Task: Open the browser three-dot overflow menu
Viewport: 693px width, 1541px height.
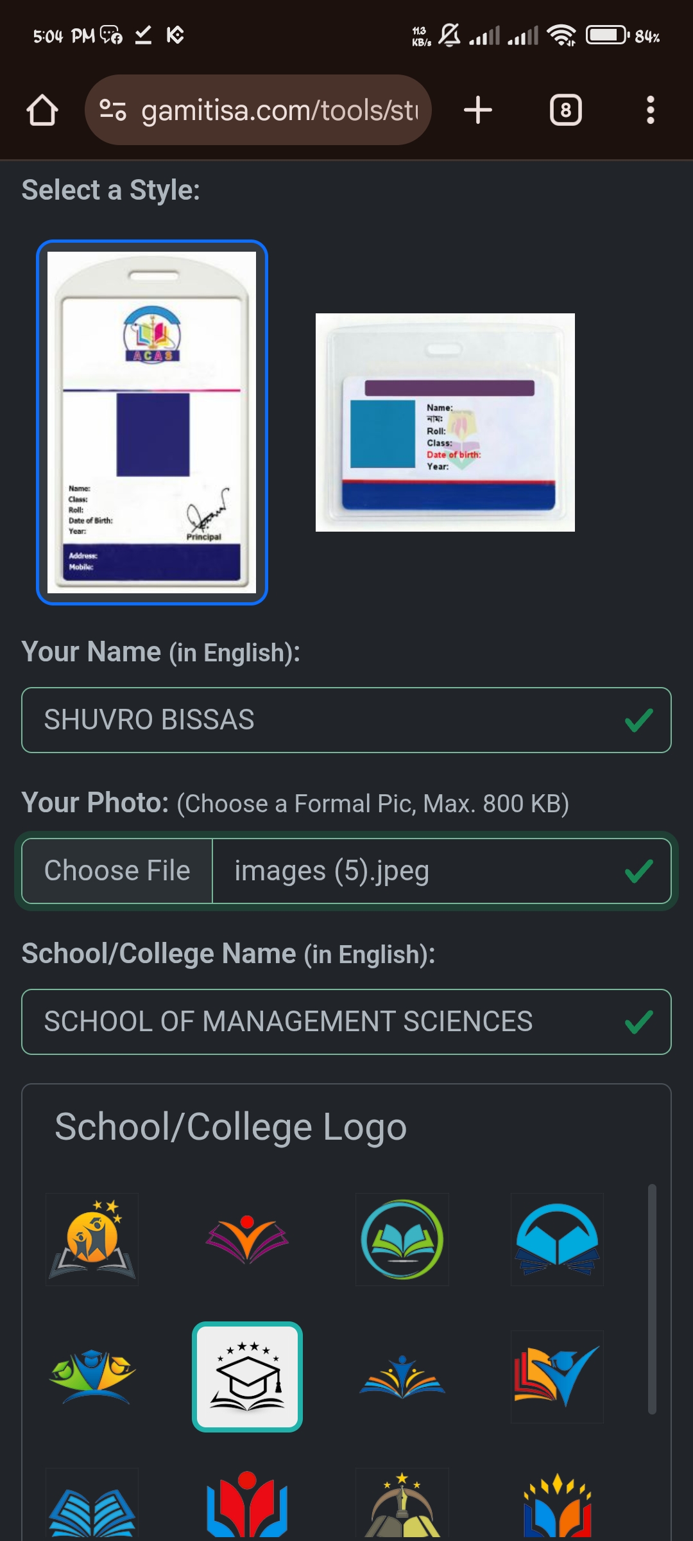Action: coord(650,110)
